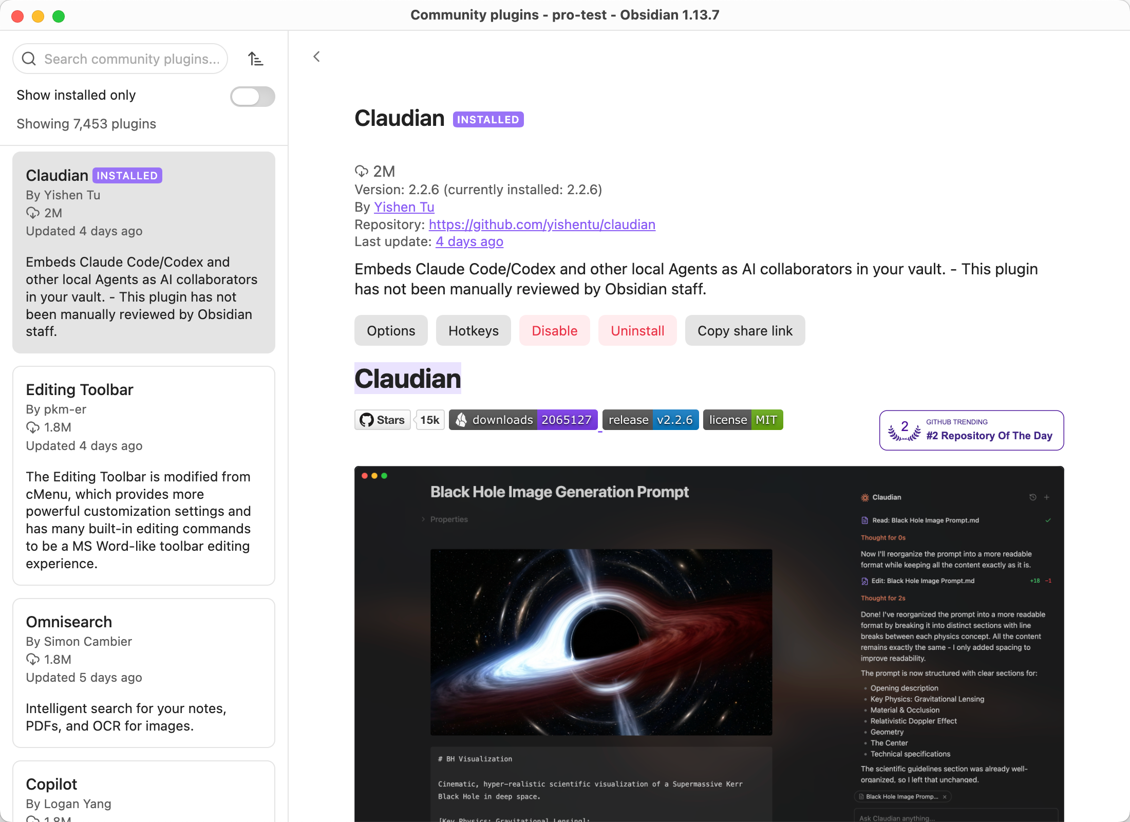This screenshot has height=822, width=1130.
Task: Click the Black Hole screenshot preview image
Action: [x=709, y=644]
